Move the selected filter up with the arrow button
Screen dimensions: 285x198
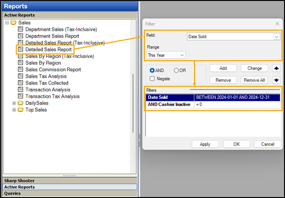point(276,68)
